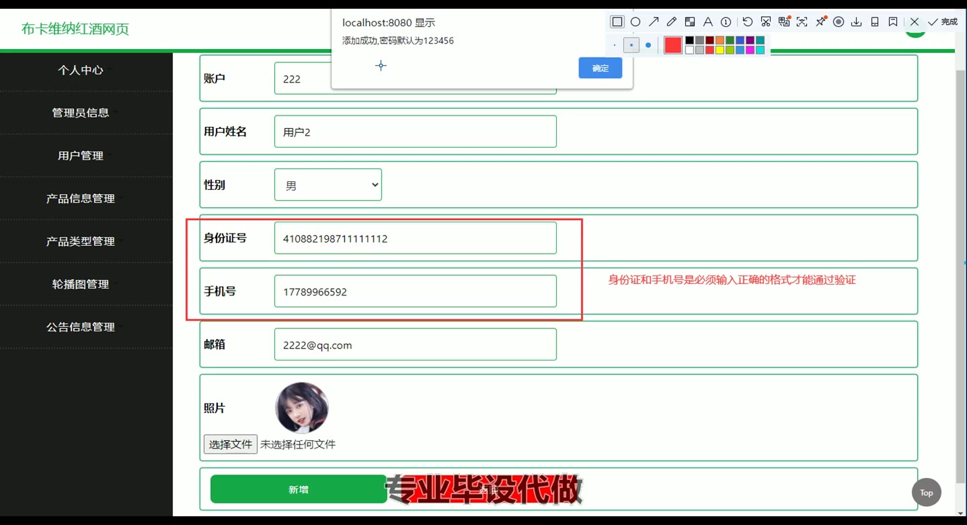Open 轮播图管理 in the sidebar
The width and height of the screenshot is (967, 525).
coord(81,284)
